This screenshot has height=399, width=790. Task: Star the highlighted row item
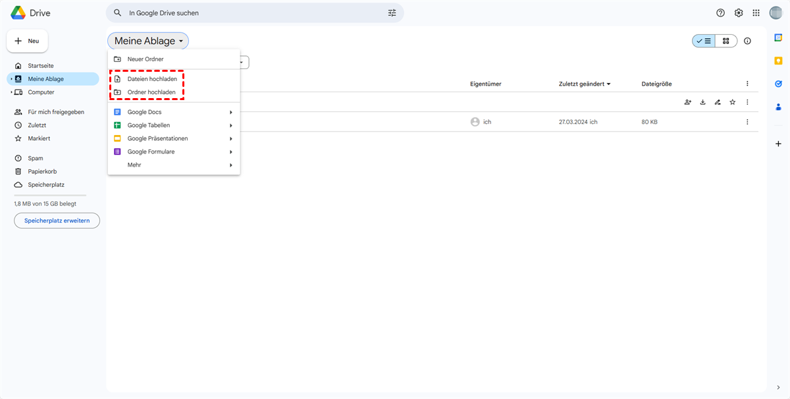point(732,102)
